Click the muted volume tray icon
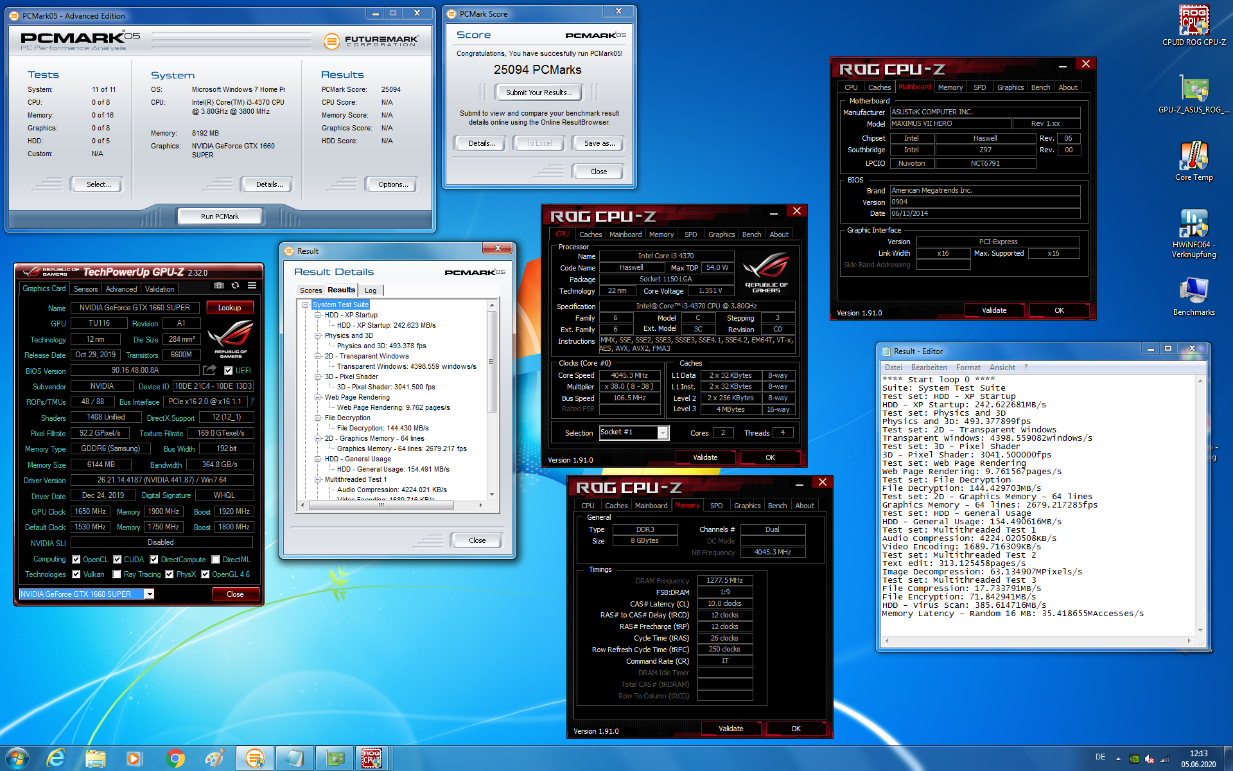The height and width of the screenshot is (771, 1233). click(1150, 759)
